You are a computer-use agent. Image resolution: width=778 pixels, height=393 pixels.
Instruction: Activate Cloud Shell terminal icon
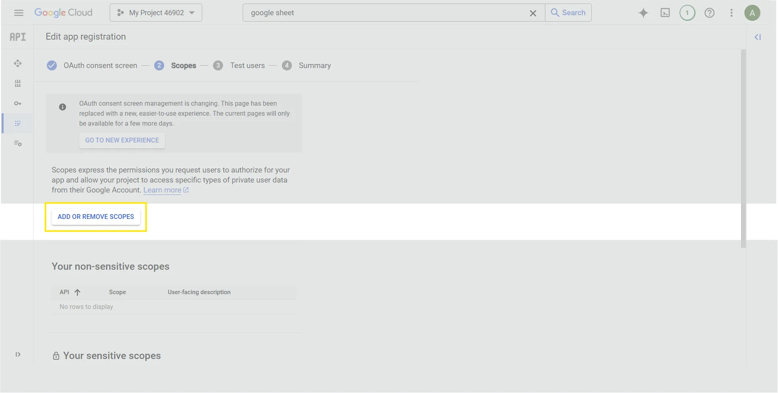tap(665, 13)
